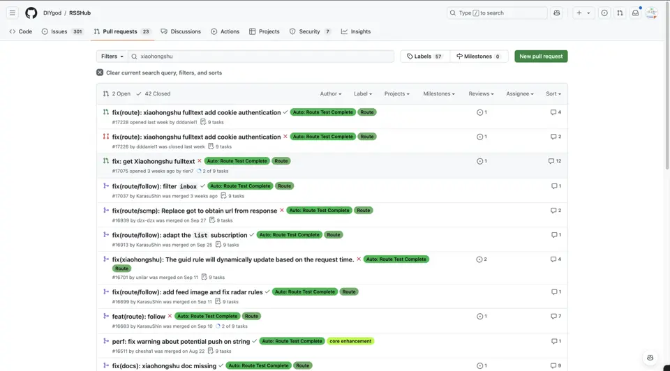Image resolution: width=670 pixels, height=371 pixels.
Task: Open PR 'perf: fix warning about potential push on string'
Action: (x=181, y=342)
